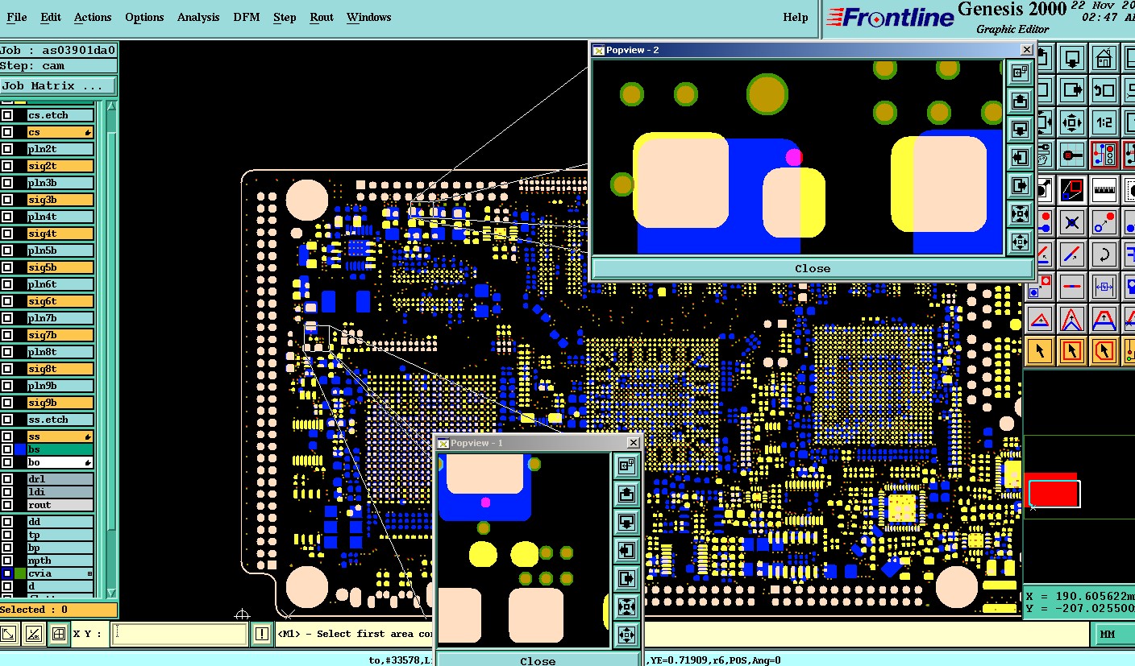Select the pln7b layer name
Image resolution: width=1135 pixels, height=666 pixels.
[60, 318]
